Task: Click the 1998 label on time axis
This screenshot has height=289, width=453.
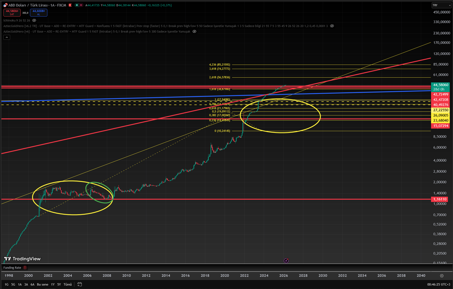Action: [8, 276]
